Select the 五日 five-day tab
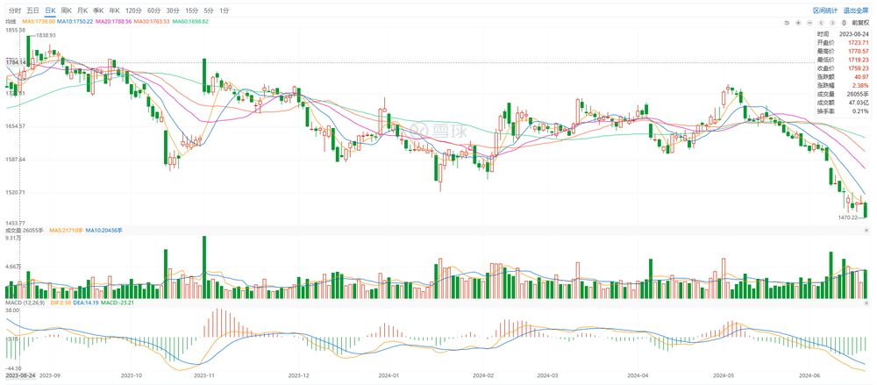This screenshot has height=385, width=877. tap(32, 10)
